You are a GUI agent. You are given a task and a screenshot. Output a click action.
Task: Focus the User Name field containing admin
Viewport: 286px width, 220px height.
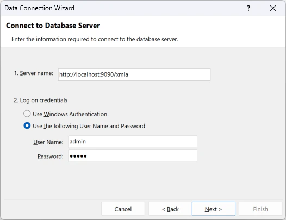[133, 142]
